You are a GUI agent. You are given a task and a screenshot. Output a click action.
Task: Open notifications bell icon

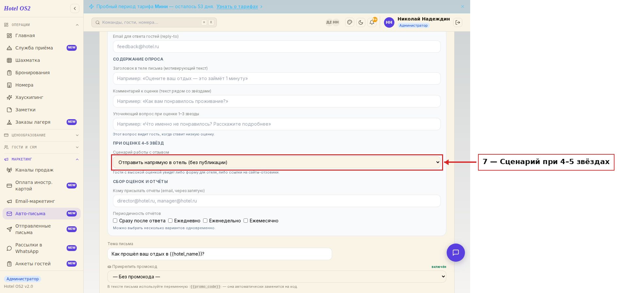pyautogui.click(x=372, y=22)
